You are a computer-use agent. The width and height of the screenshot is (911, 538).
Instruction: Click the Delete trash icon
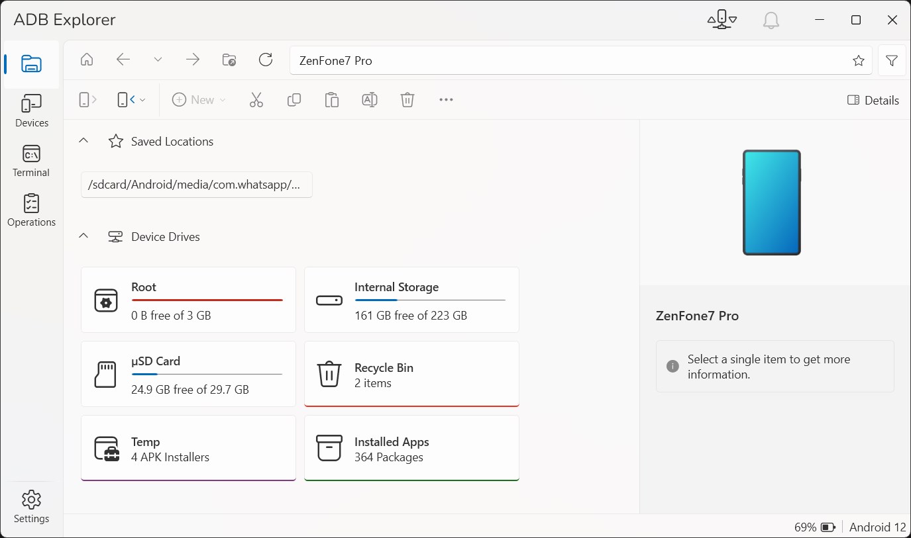pyautogui.click(x=407, y=100)
